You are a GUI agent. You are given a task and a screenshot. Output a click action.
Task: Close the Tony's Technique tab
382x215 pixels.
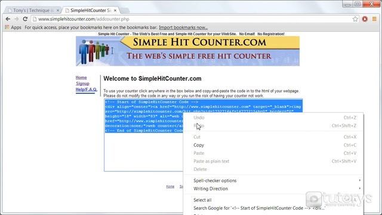[58, 10]
